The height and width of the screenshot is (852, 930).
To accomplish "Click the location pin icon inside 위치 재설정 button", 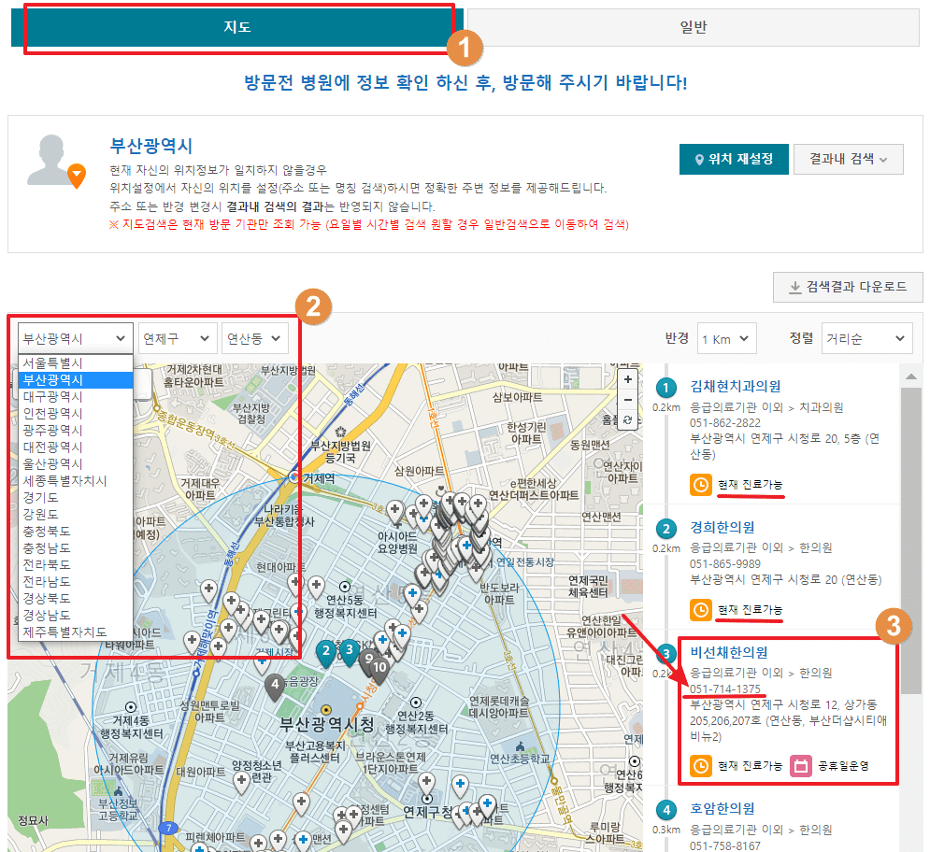I will tap(699, 159).
